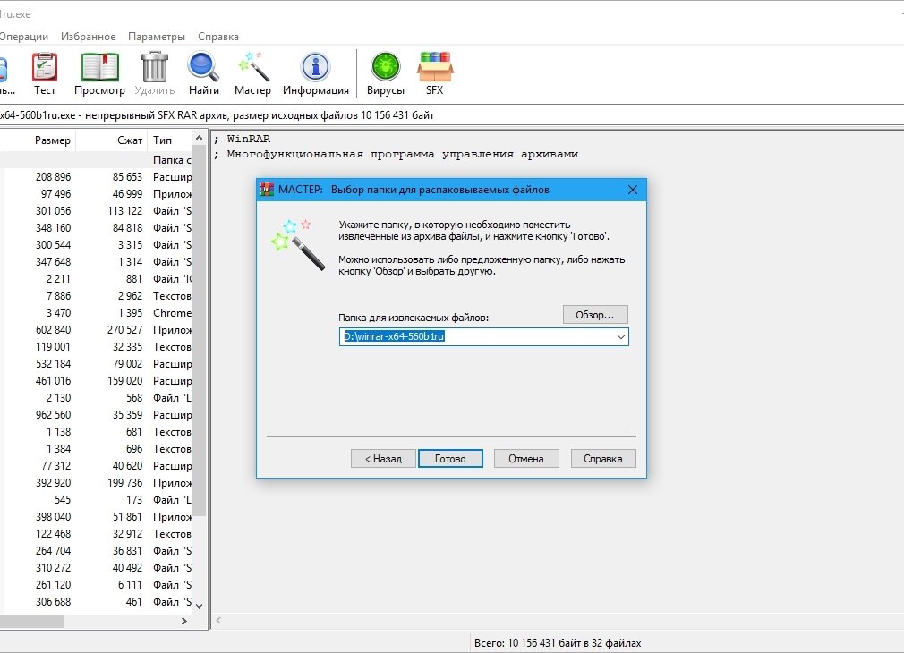Click the Справка button in the wizard
904x653 pixels.
pos(603,459)
